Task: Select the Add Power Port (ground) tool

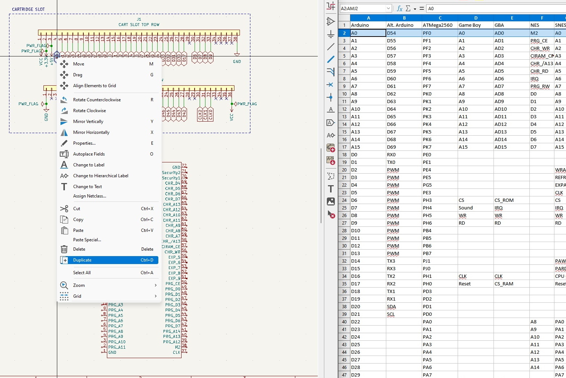Action: 330,34
